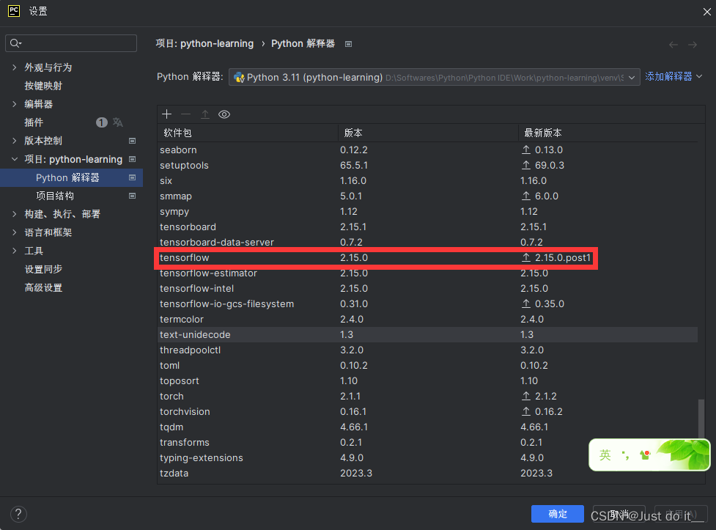The width and height of the screenshot is (716, 530).
Task: Click the 项目: python-learning breadcrumb
Action: click(x=204, y=43)
